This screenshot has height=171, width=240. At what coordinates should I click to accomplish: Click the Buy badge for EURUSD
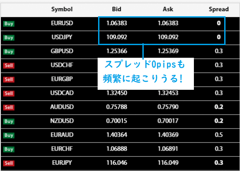(x=9, y=23)
